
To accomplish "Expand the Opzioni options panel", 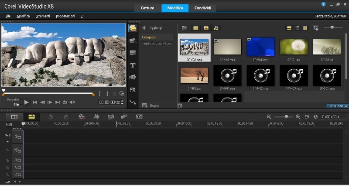I will coord(338,106).
